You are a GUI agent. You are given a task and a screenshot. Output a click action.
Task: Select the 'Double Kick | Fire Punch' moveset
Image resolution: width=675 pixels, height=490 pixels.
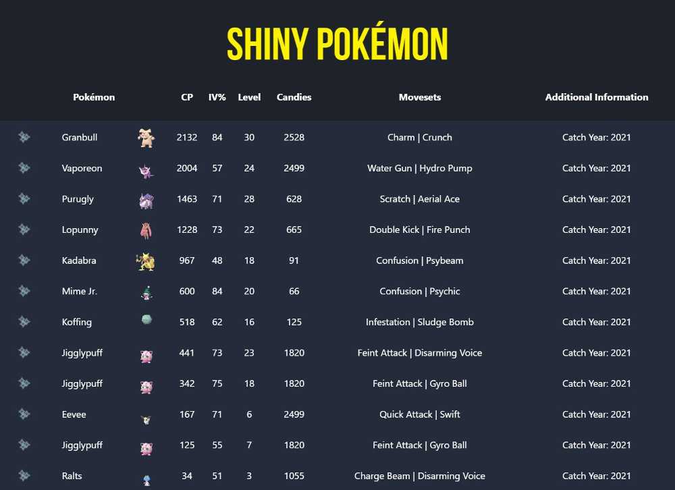pos(420,229)
